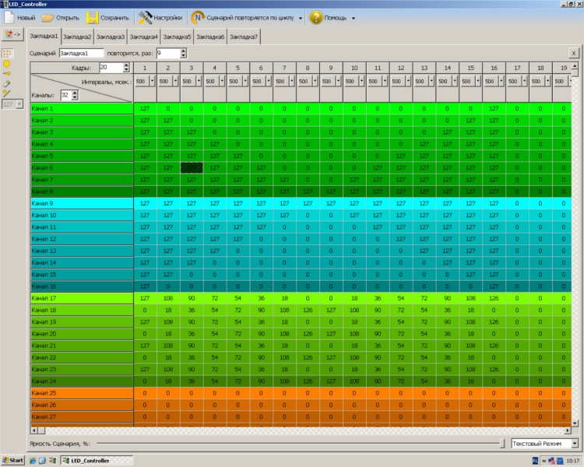584x467 pixels.
Task: Click frame column header 10
Action: coord(354,68)
